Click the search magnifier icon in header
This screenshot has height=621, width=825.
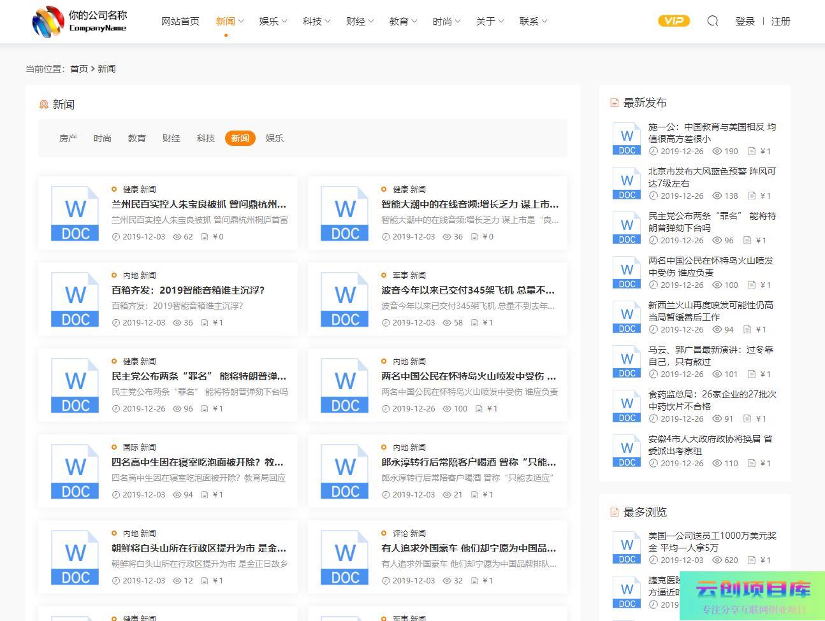(713, 21)
